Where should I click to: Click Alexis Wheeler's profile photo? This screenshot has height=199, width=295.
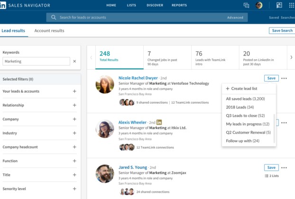(105, 129)
